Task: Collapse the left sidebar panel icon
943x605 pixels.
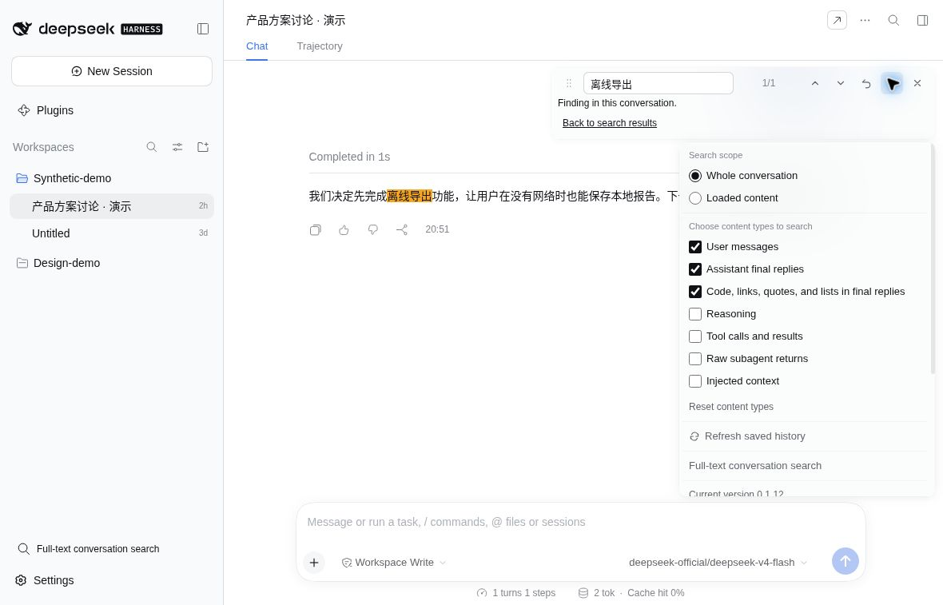Action: 203,29
